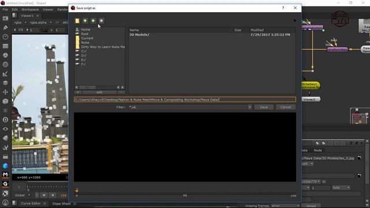Open the Color nodes menu
Image resolution: width=370 pixels, height=208 pixels.
click(x=5, y=55)
